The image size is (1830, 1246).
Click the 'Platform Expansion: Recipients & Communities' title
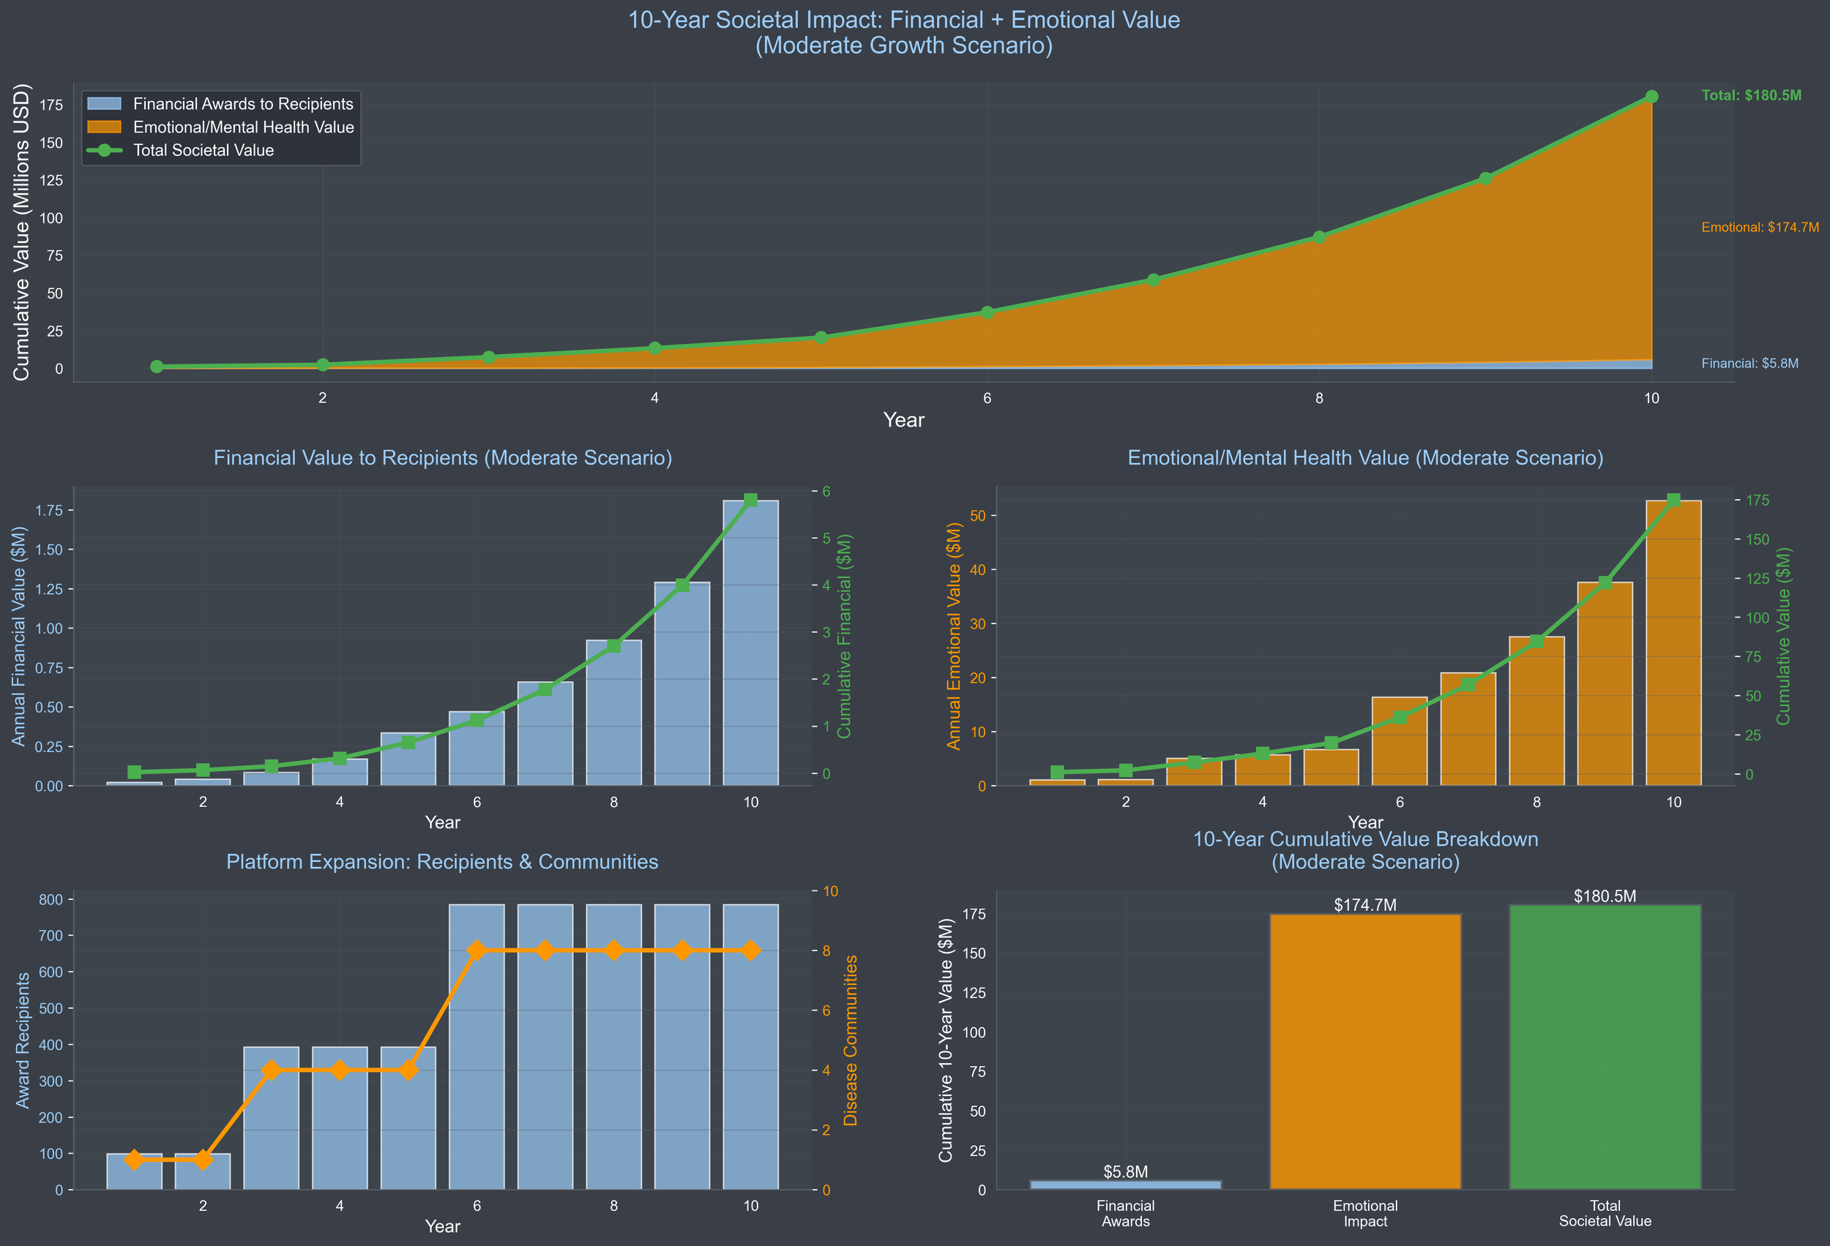click(441, 862)
